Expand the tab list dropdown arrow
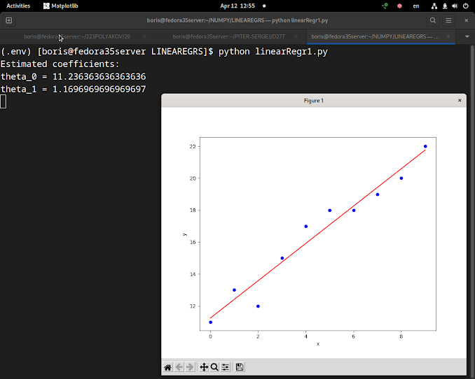Image resolution: width=475 pixels, height=379 pixels. [x=467, y=36]
